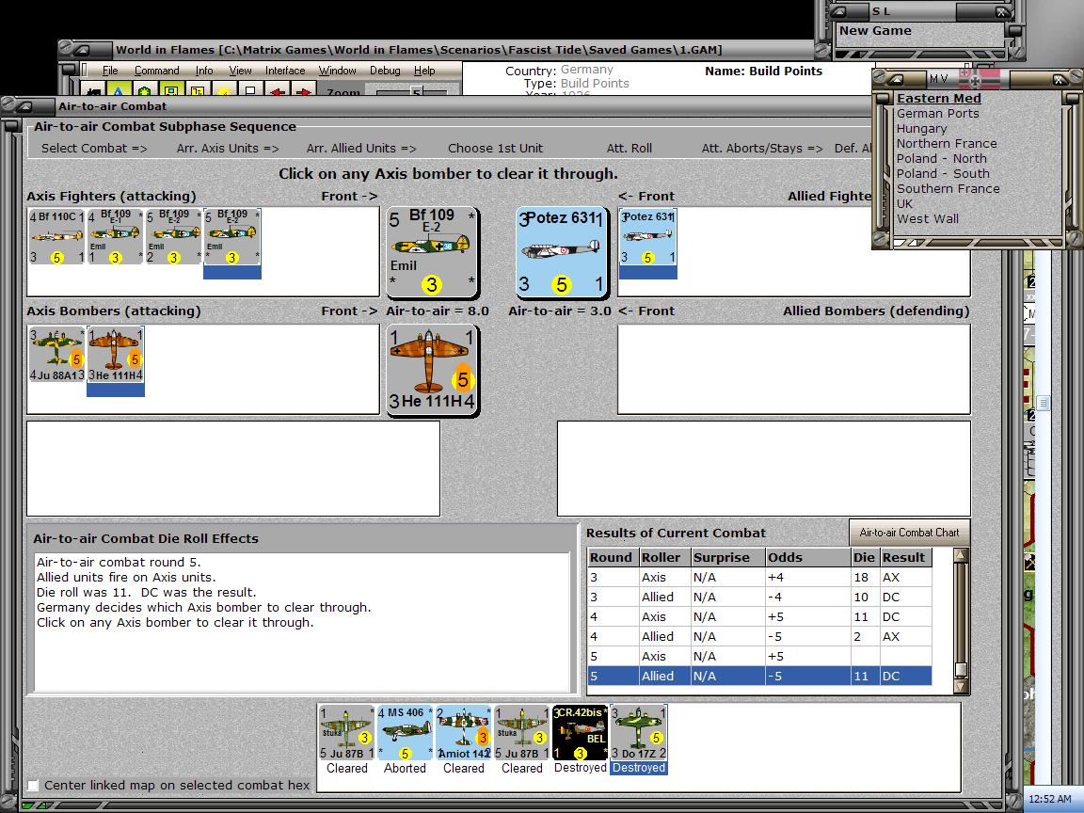This screenshot has width=1084, height=813.
Task: Click the 12:52 AM system clock
Action: 1050,799
